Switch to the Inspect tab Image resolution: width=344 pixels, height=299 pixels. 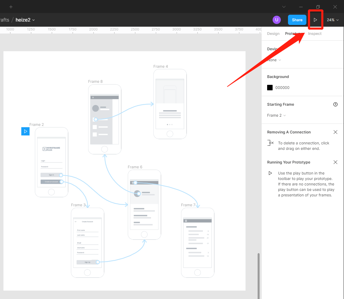tap(315, 34)
